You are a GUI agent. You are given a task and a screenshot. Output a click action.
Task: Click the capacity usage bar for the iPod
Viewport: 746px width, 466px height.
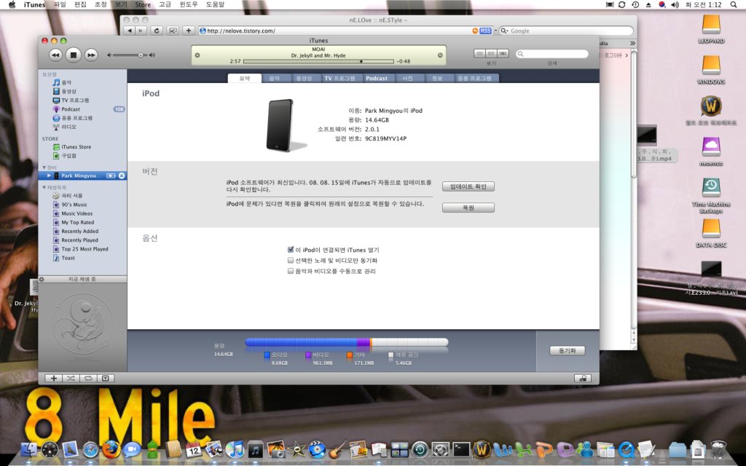click(x=346, y=342)
